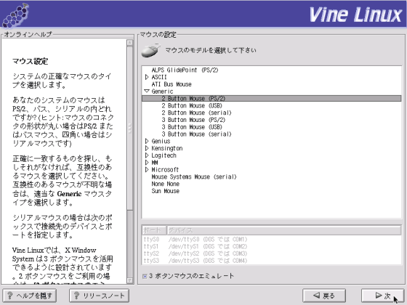Viewport: 407px width, 305px height.
Task: Click the マウス設定 help heading
Action: click(x=30, y=62)
